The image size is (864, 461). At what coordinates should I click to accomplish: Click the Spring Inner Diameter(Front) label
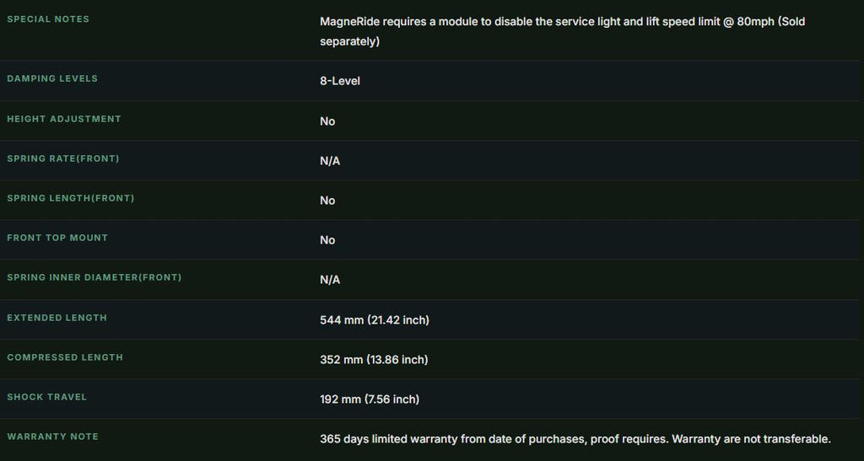coord(94,277)
